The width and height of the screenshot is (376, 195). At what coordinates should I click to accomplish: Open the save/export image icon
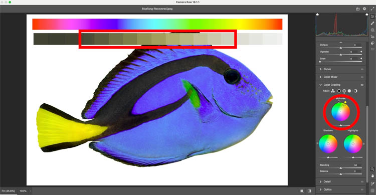click(x=357, y=9)
